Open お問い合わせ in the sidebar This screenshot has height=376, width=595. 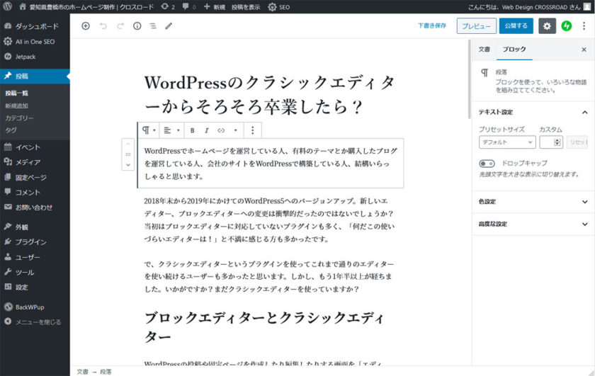[35, 207]
